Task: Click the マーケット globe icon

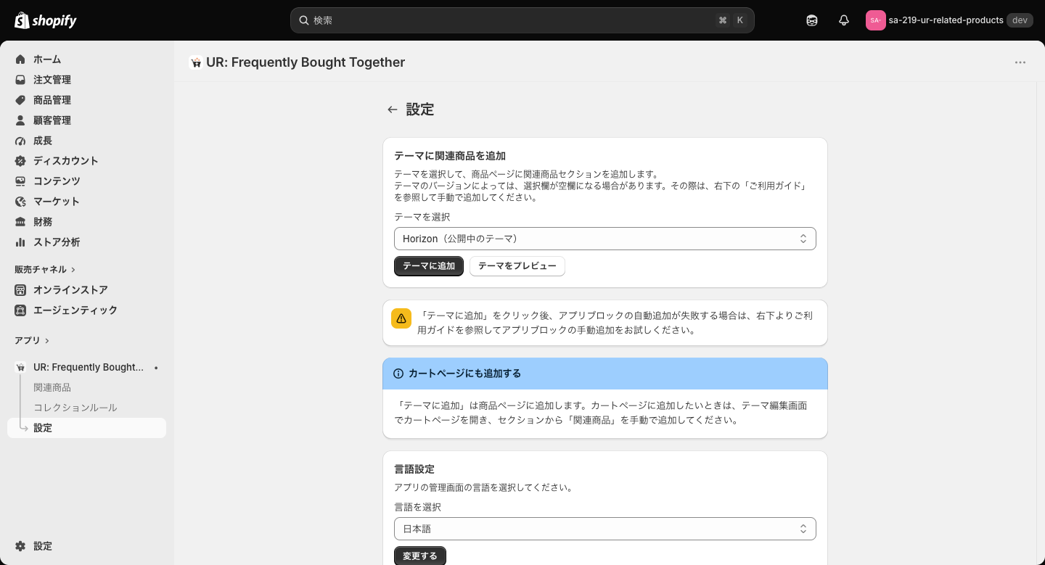Action: 20,202
